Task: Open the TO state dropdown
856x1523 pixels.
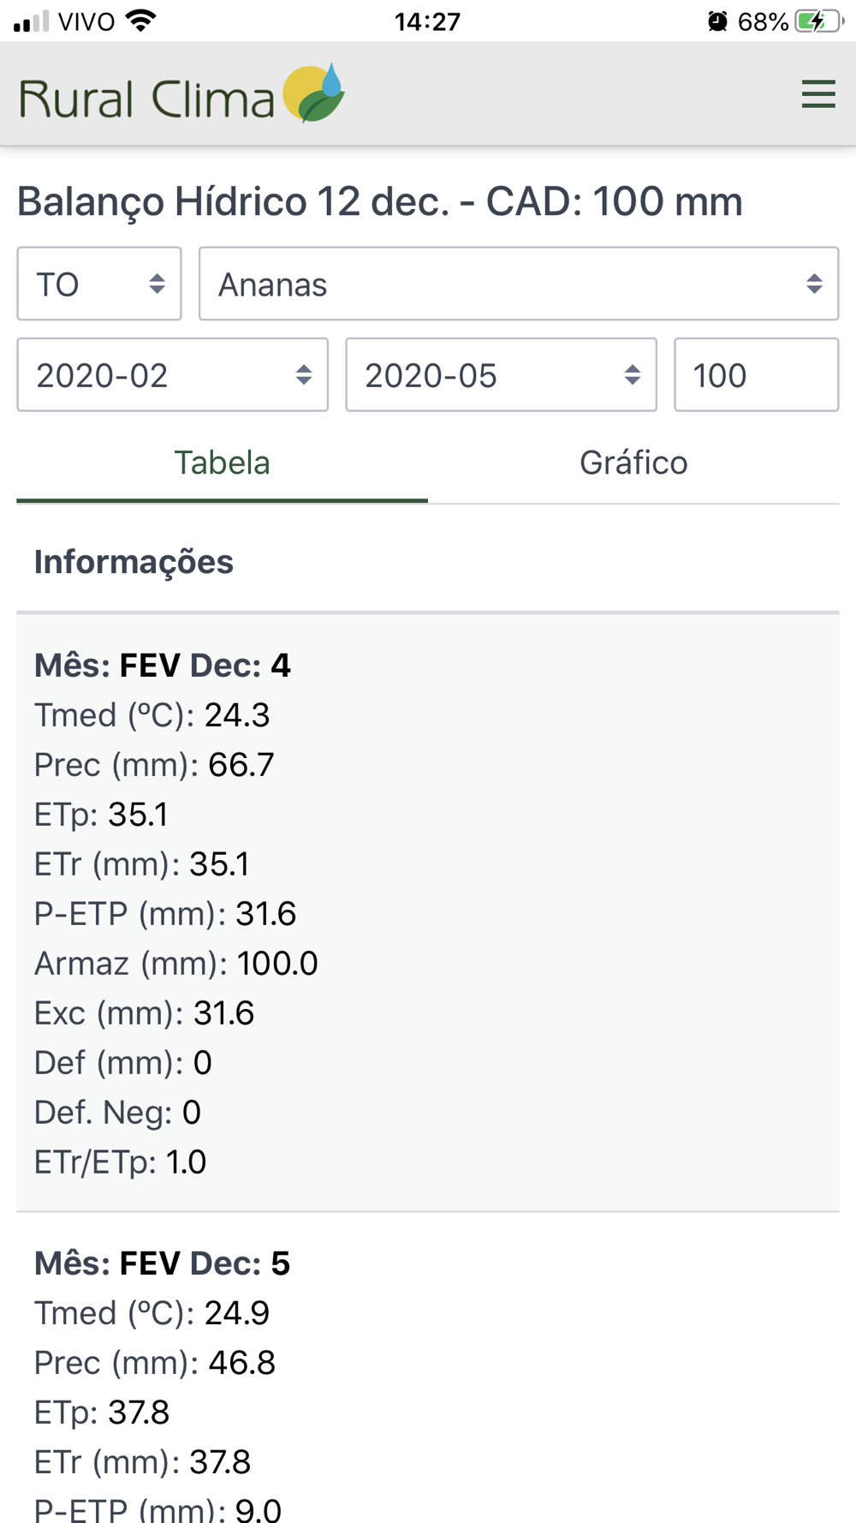Action: (99, 284)
